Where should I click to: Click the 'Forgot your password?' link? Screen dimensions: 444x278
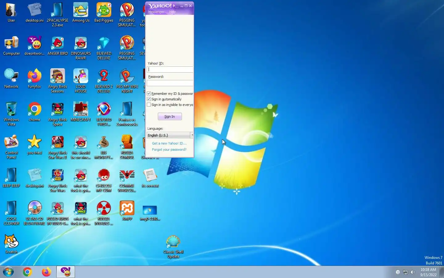tap(169, 150)
